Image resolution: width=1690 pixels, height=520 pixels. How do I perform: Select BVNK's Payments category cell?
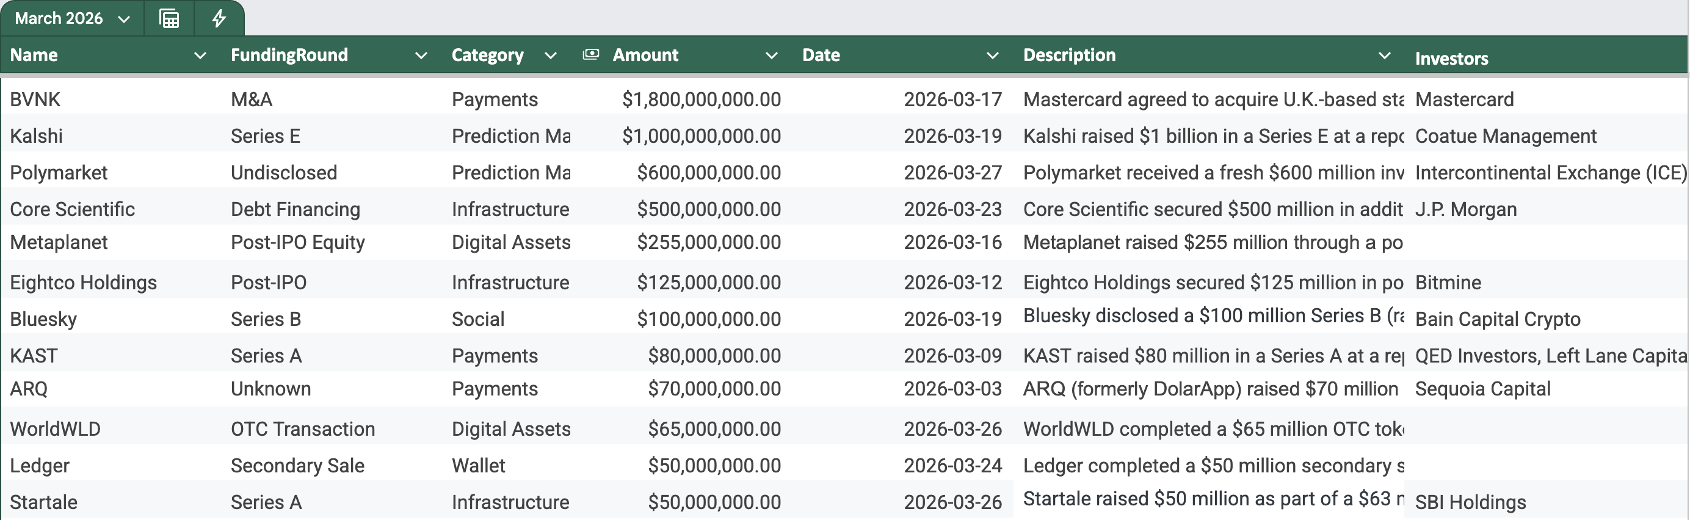tap(495, 99)
